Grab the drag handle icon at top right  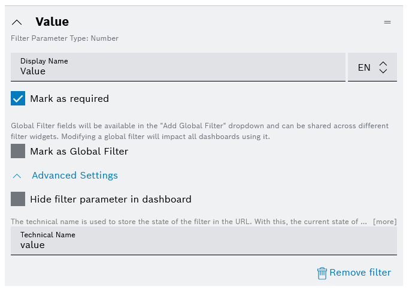[387, 22]
